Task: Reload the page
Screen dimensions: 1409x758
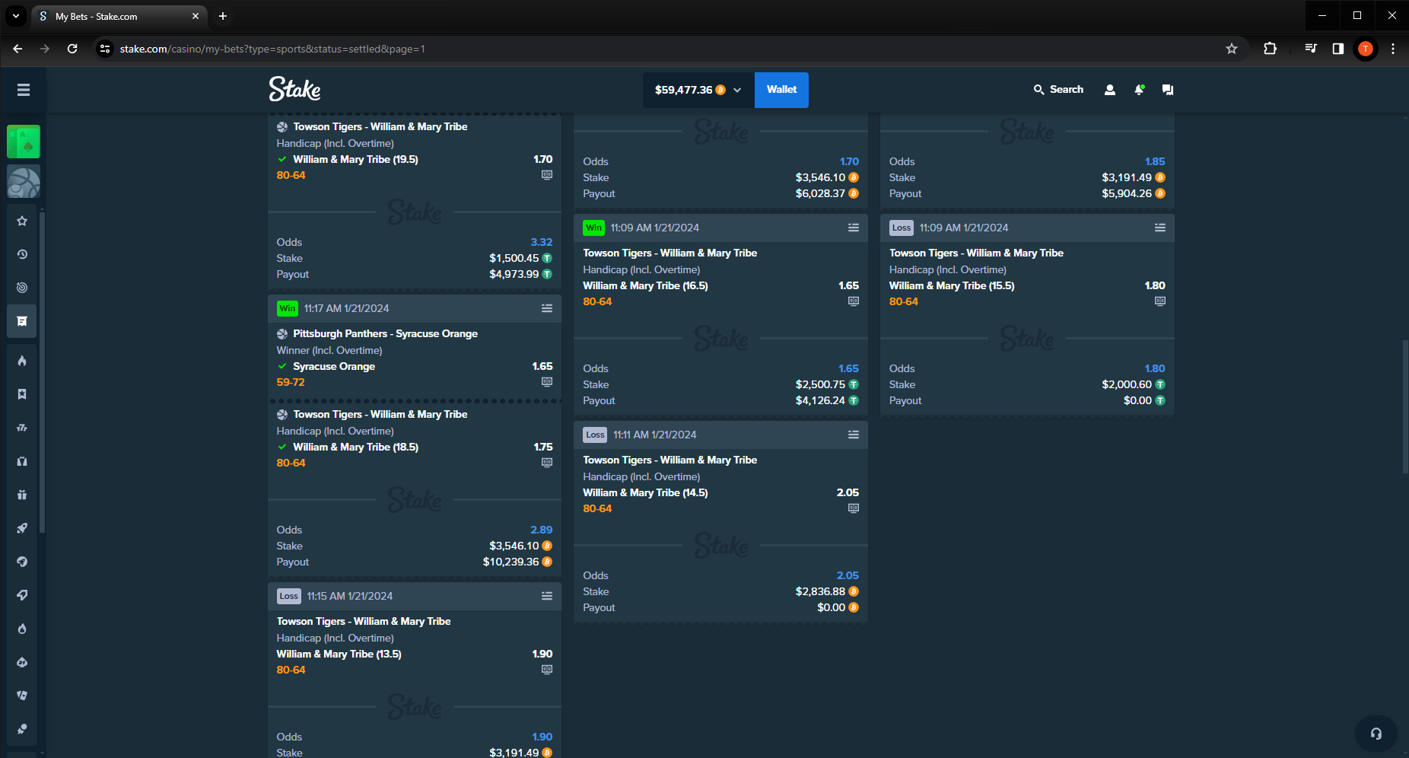Action: [x=72, y=49]
